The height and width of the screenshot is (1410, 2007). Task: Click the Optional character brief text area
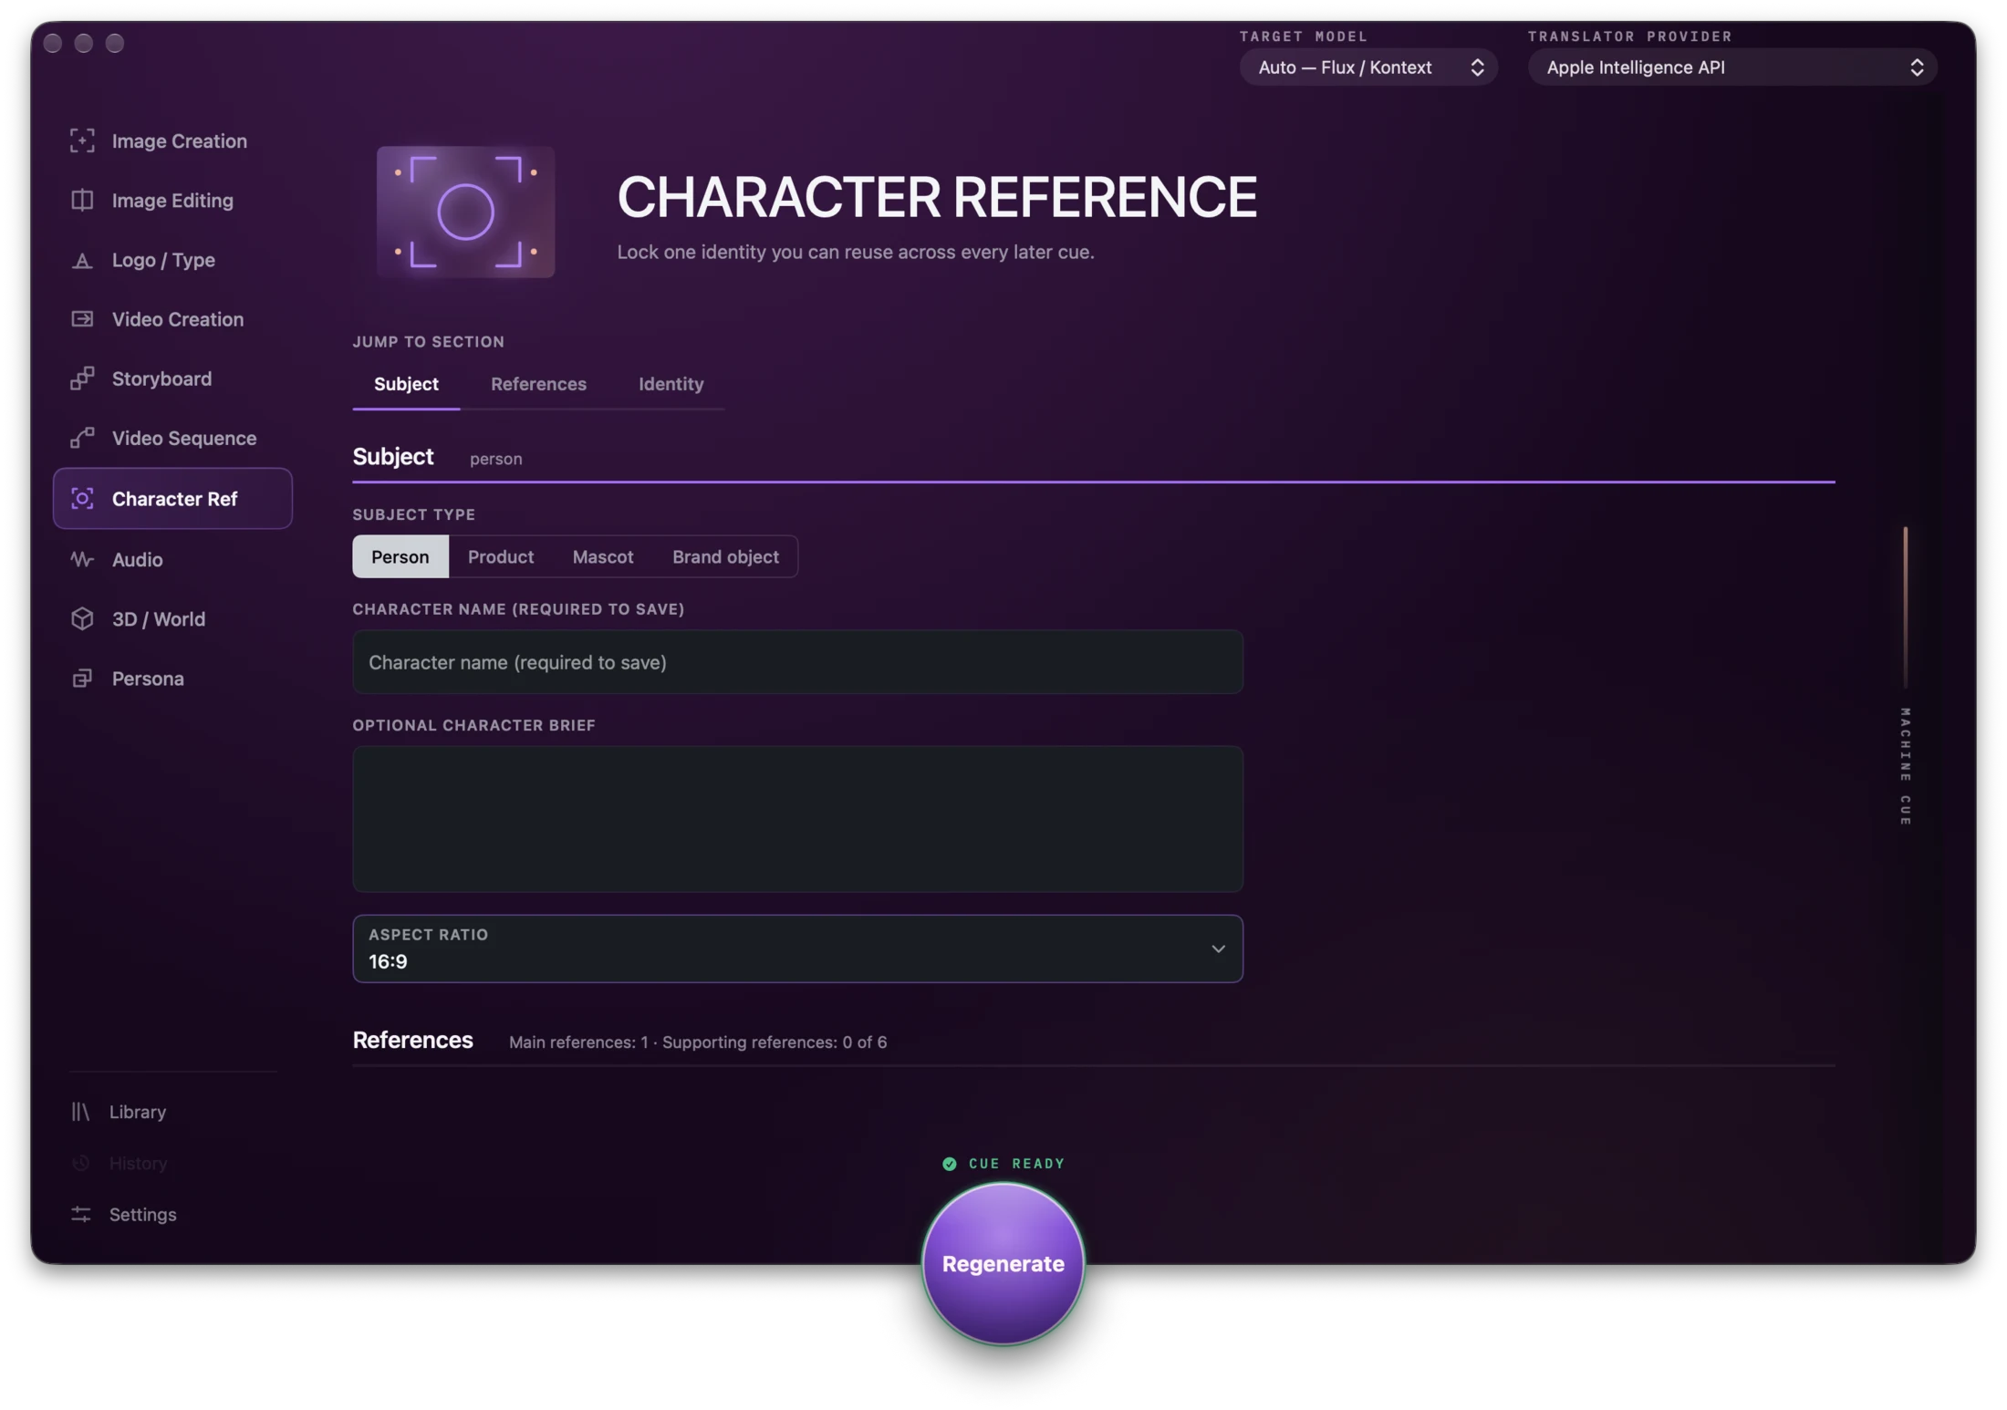tap(797, 819)
